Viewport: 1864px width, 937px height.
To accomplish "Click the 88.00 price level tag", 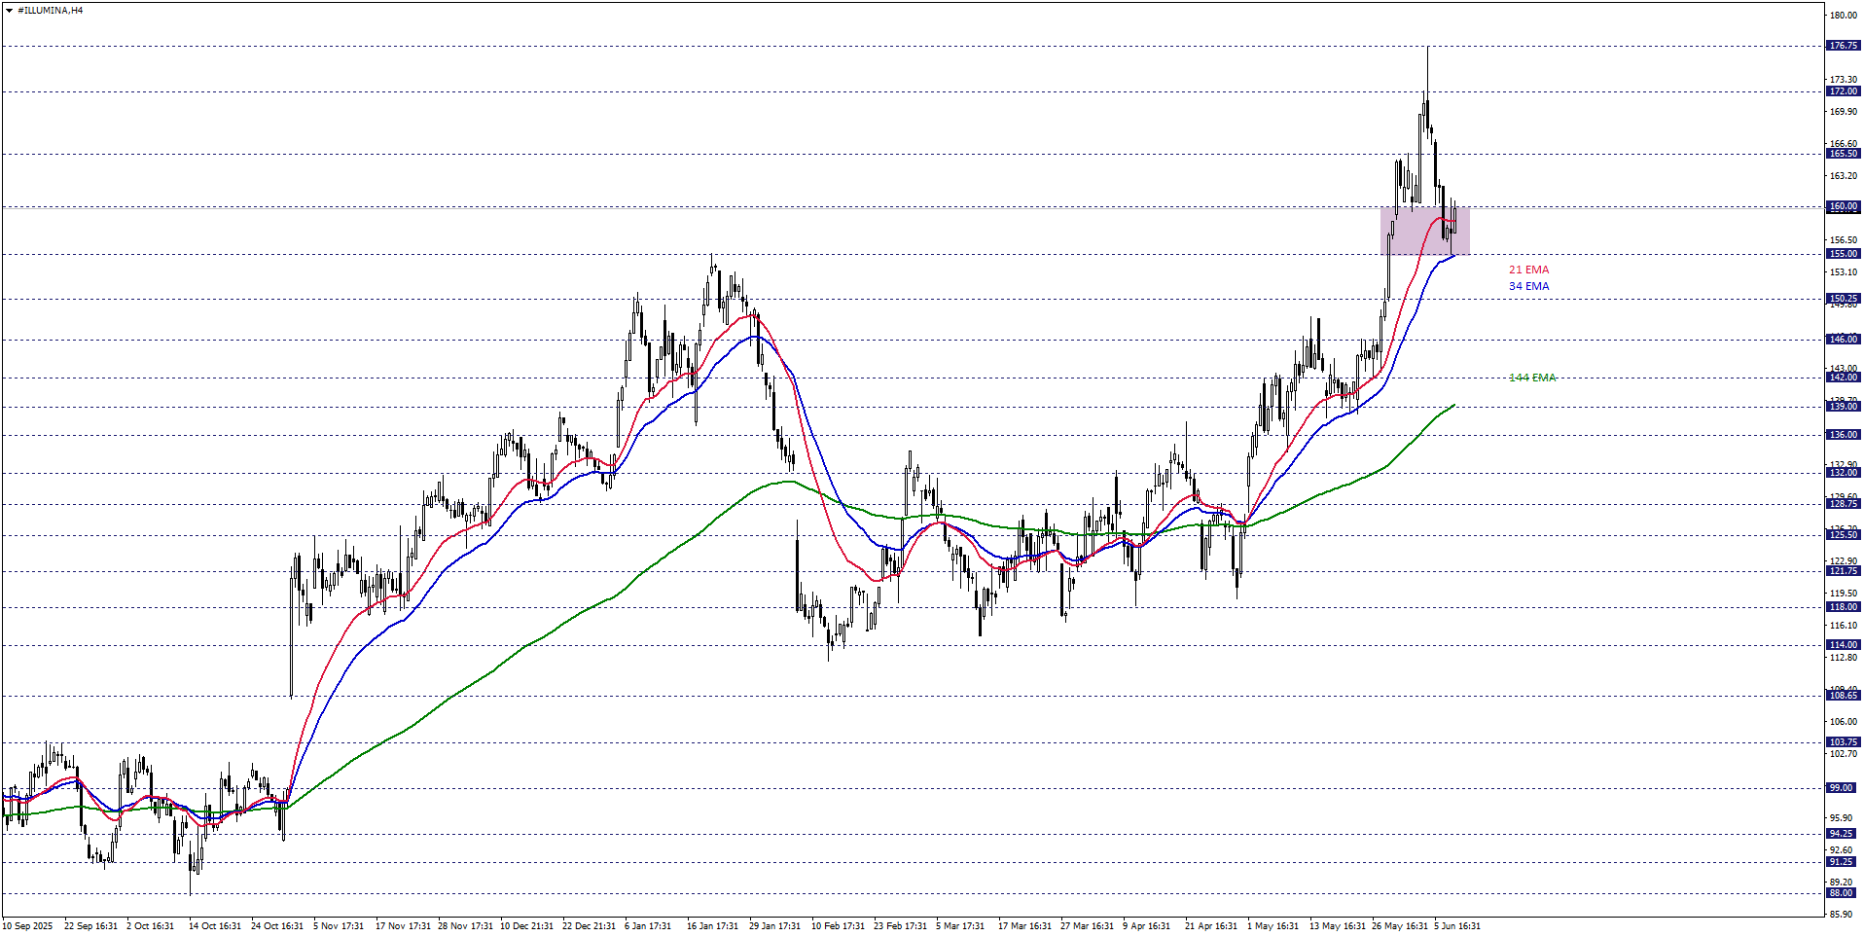I will [x=1843, y=893].
